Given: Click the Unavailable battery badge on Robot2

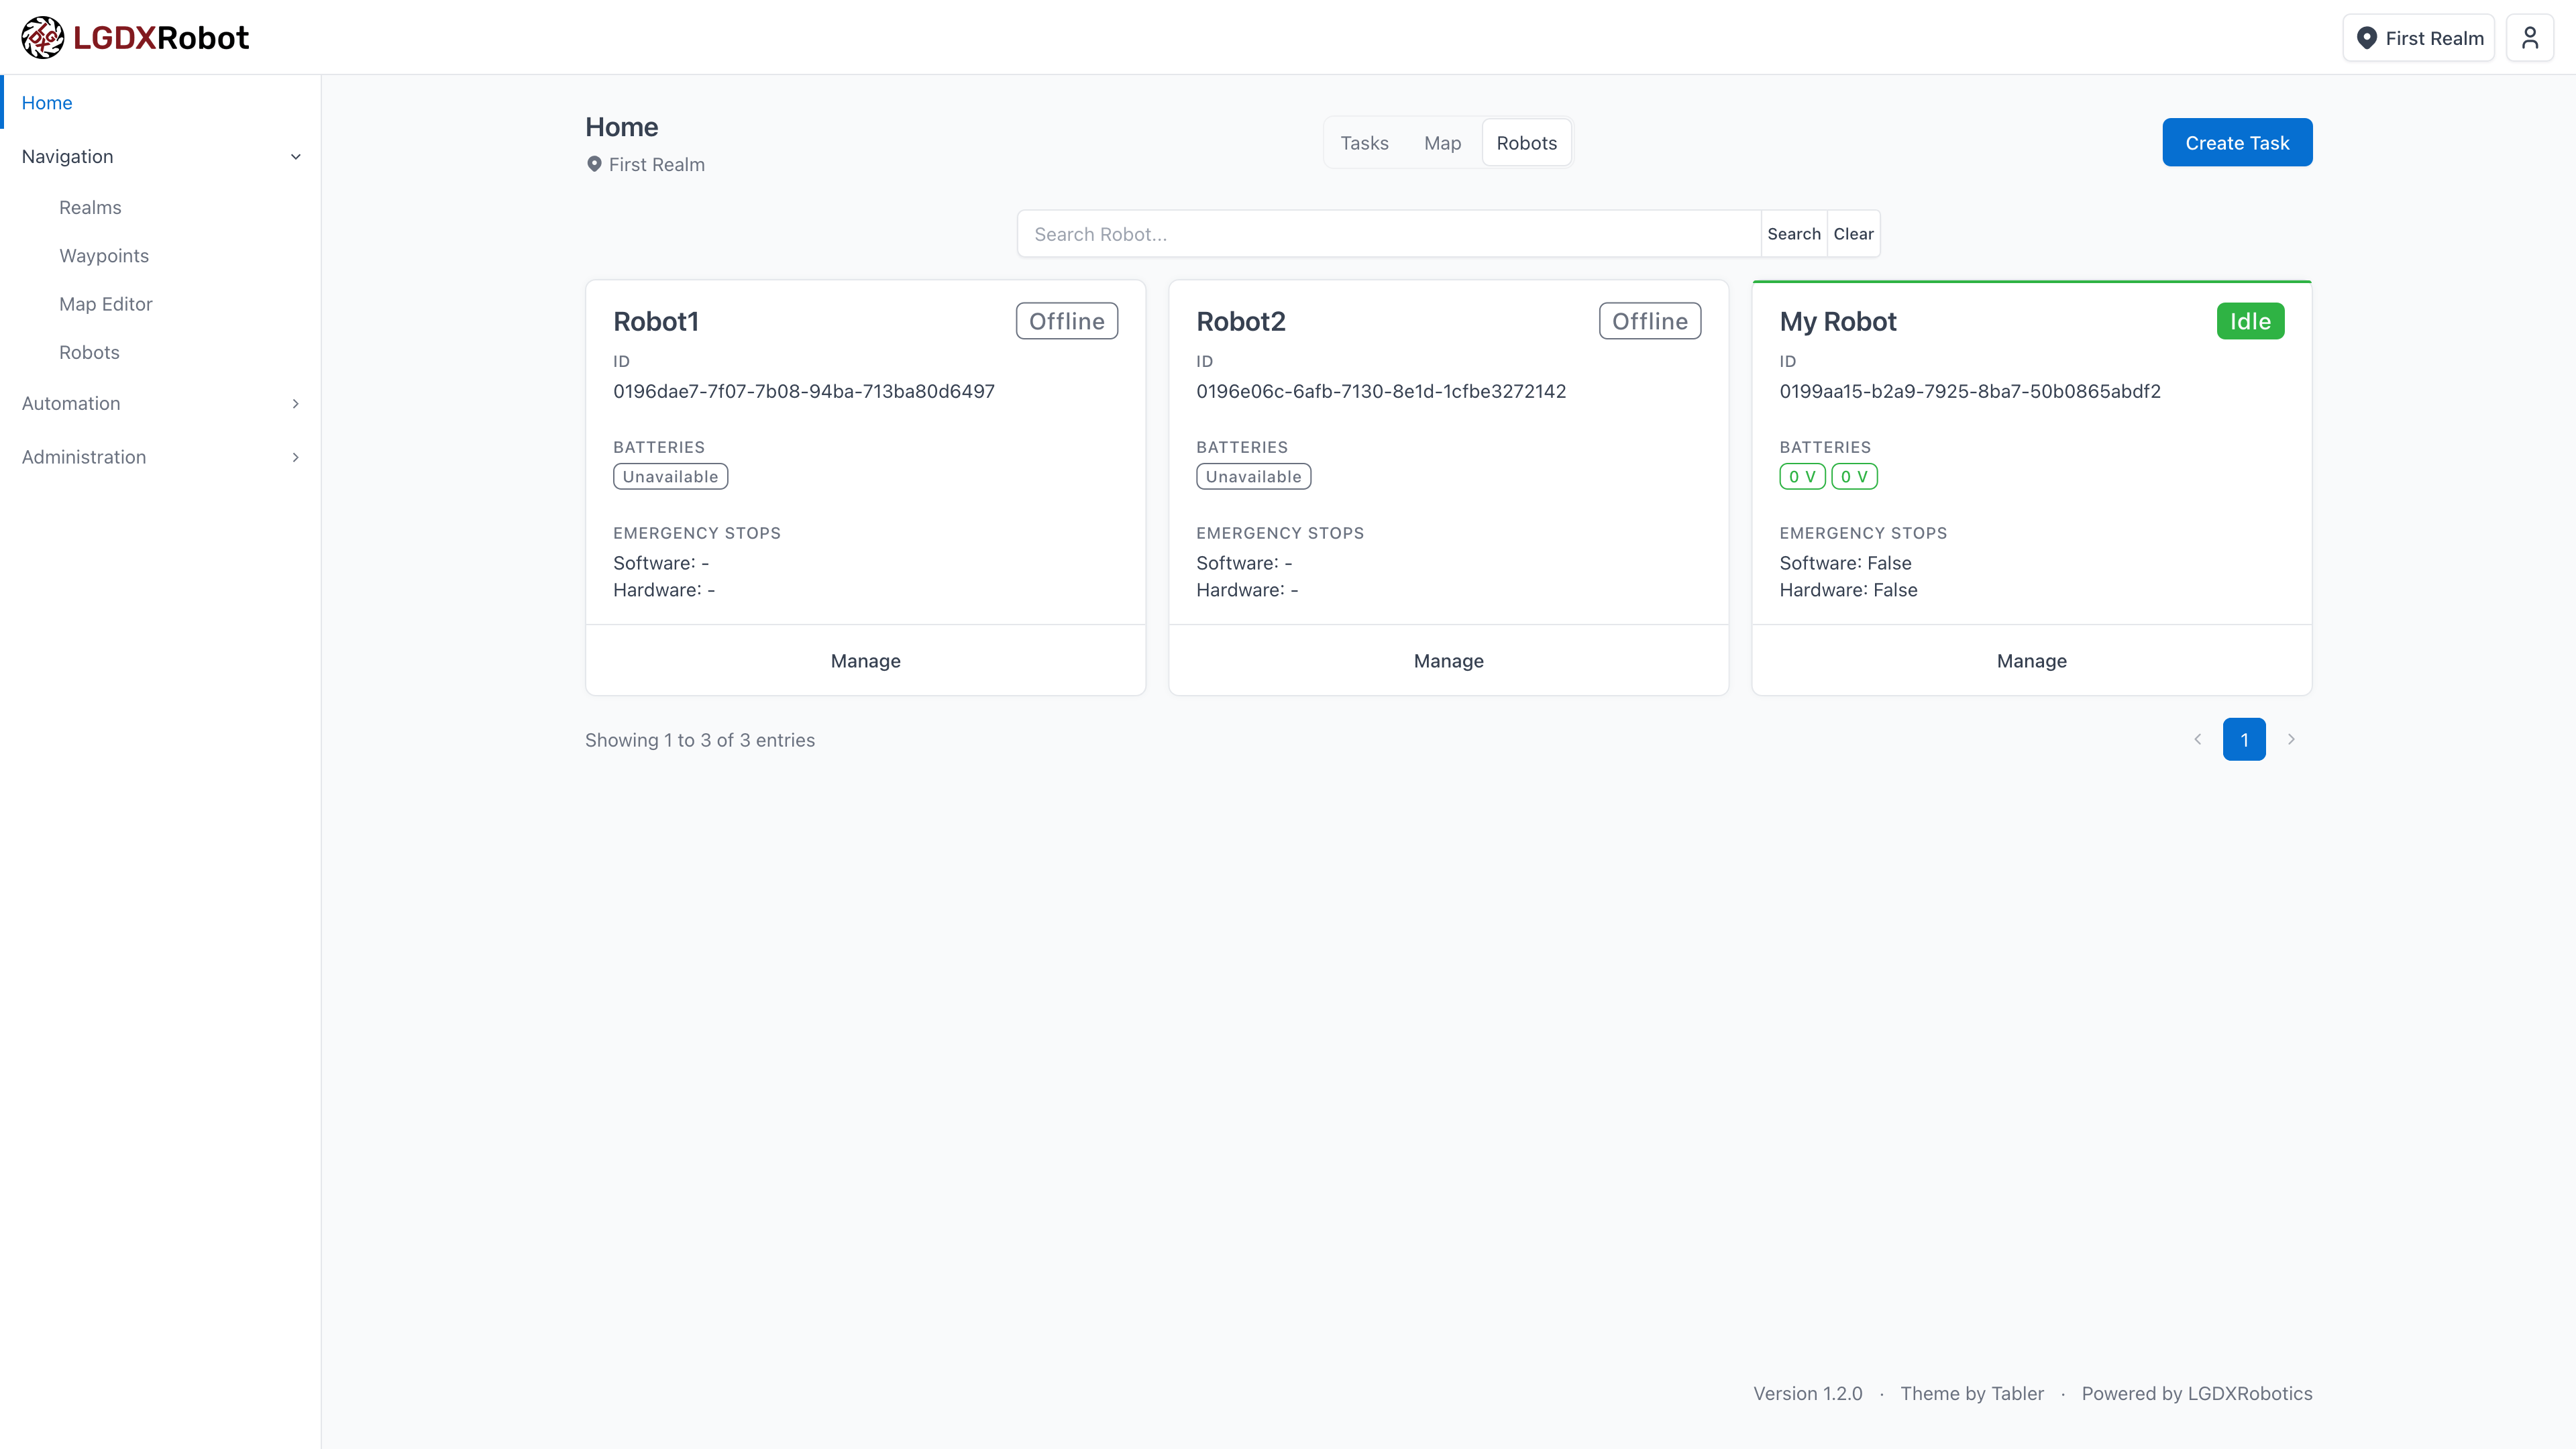Looking at the screenshot, I should tap(1253, 476).
